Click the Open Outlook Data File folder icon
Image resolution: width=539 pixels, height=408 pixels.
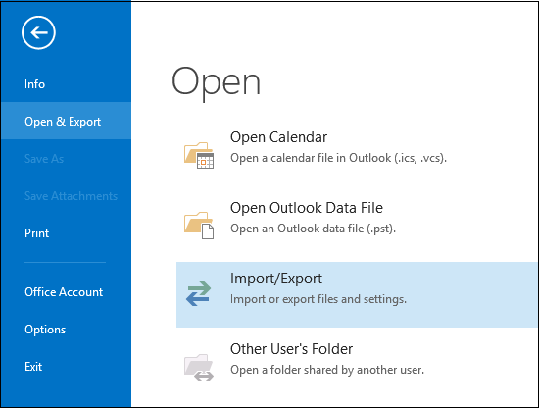pos(199,226)
